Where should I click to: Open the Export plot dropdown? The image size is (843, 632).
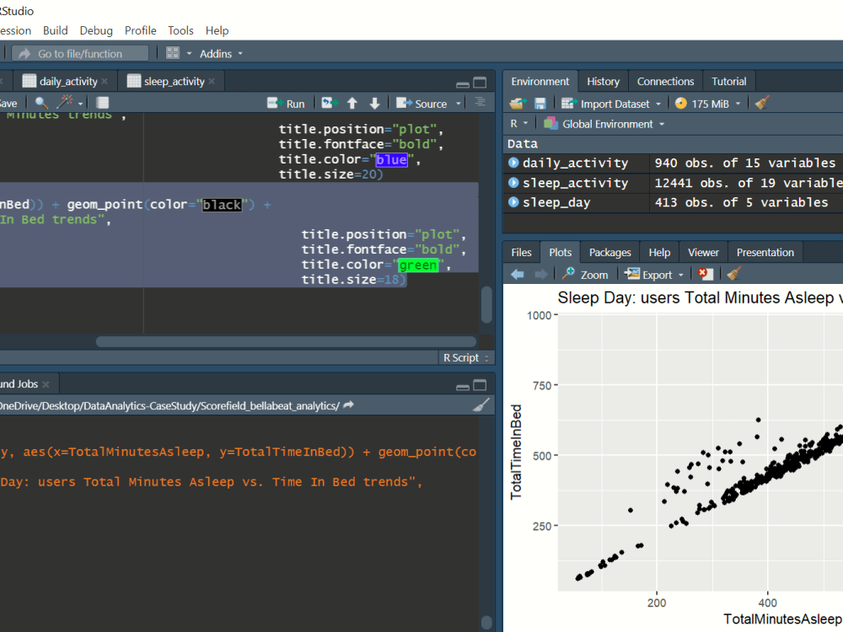point(654,275)
